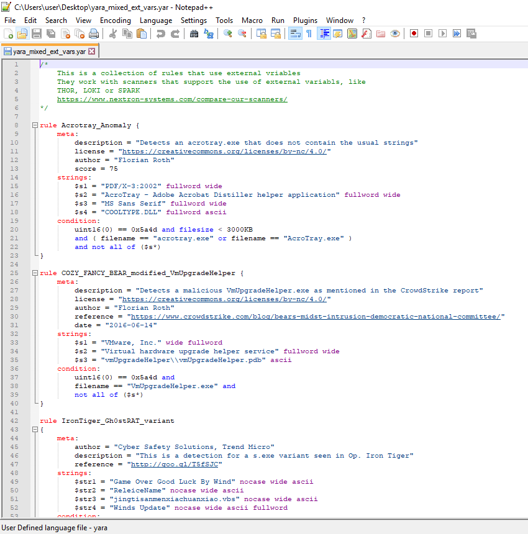Redo the edit with the Redo icon
Viewport: 528px width, 534px height.
175,34
